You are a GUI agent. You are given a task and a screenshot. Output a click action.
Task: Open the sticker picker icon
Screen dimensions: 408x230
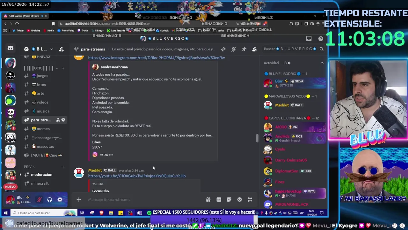(229, 200)
